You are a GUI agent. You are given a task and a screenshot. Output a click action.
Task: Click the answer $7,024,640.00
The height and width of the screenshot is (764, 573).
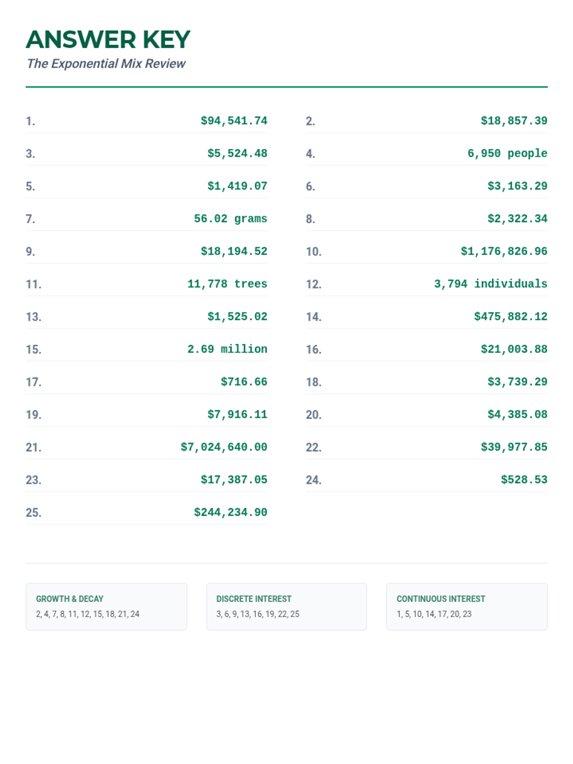pyautogui.click(x=223, y=447)
